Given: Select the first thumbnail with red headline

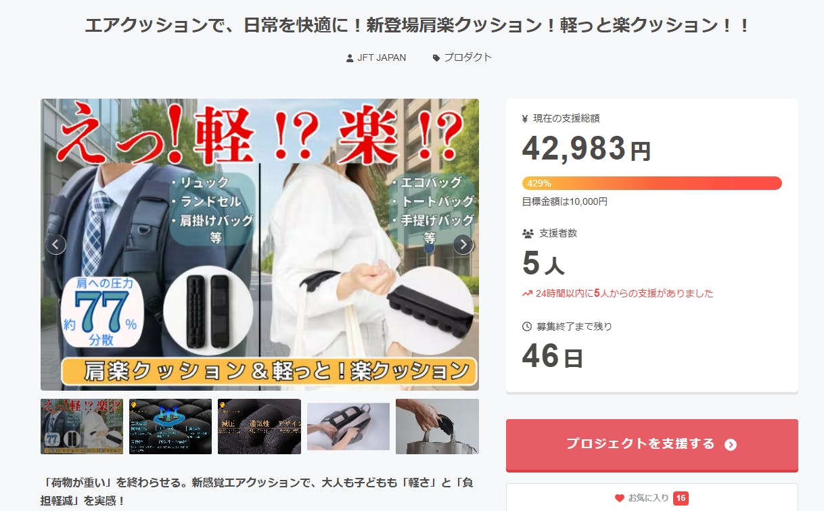Looking at the screenshot, I should (82, 427).
